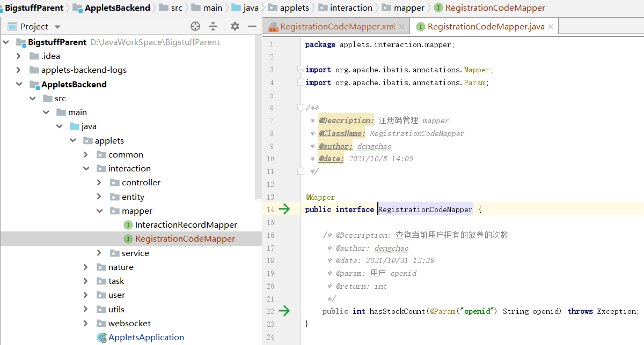Expand the controller package
644x345 pixels.
pyautogui.click(x=99, y=182)
